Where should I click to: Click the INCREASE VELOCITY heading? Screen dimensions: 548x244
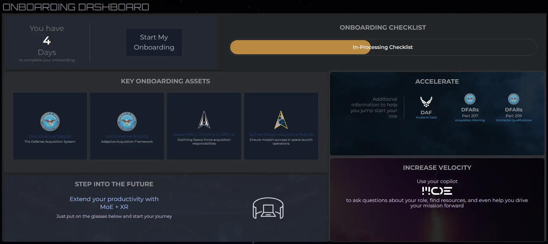pyautogui.click(x=437, y=168)
